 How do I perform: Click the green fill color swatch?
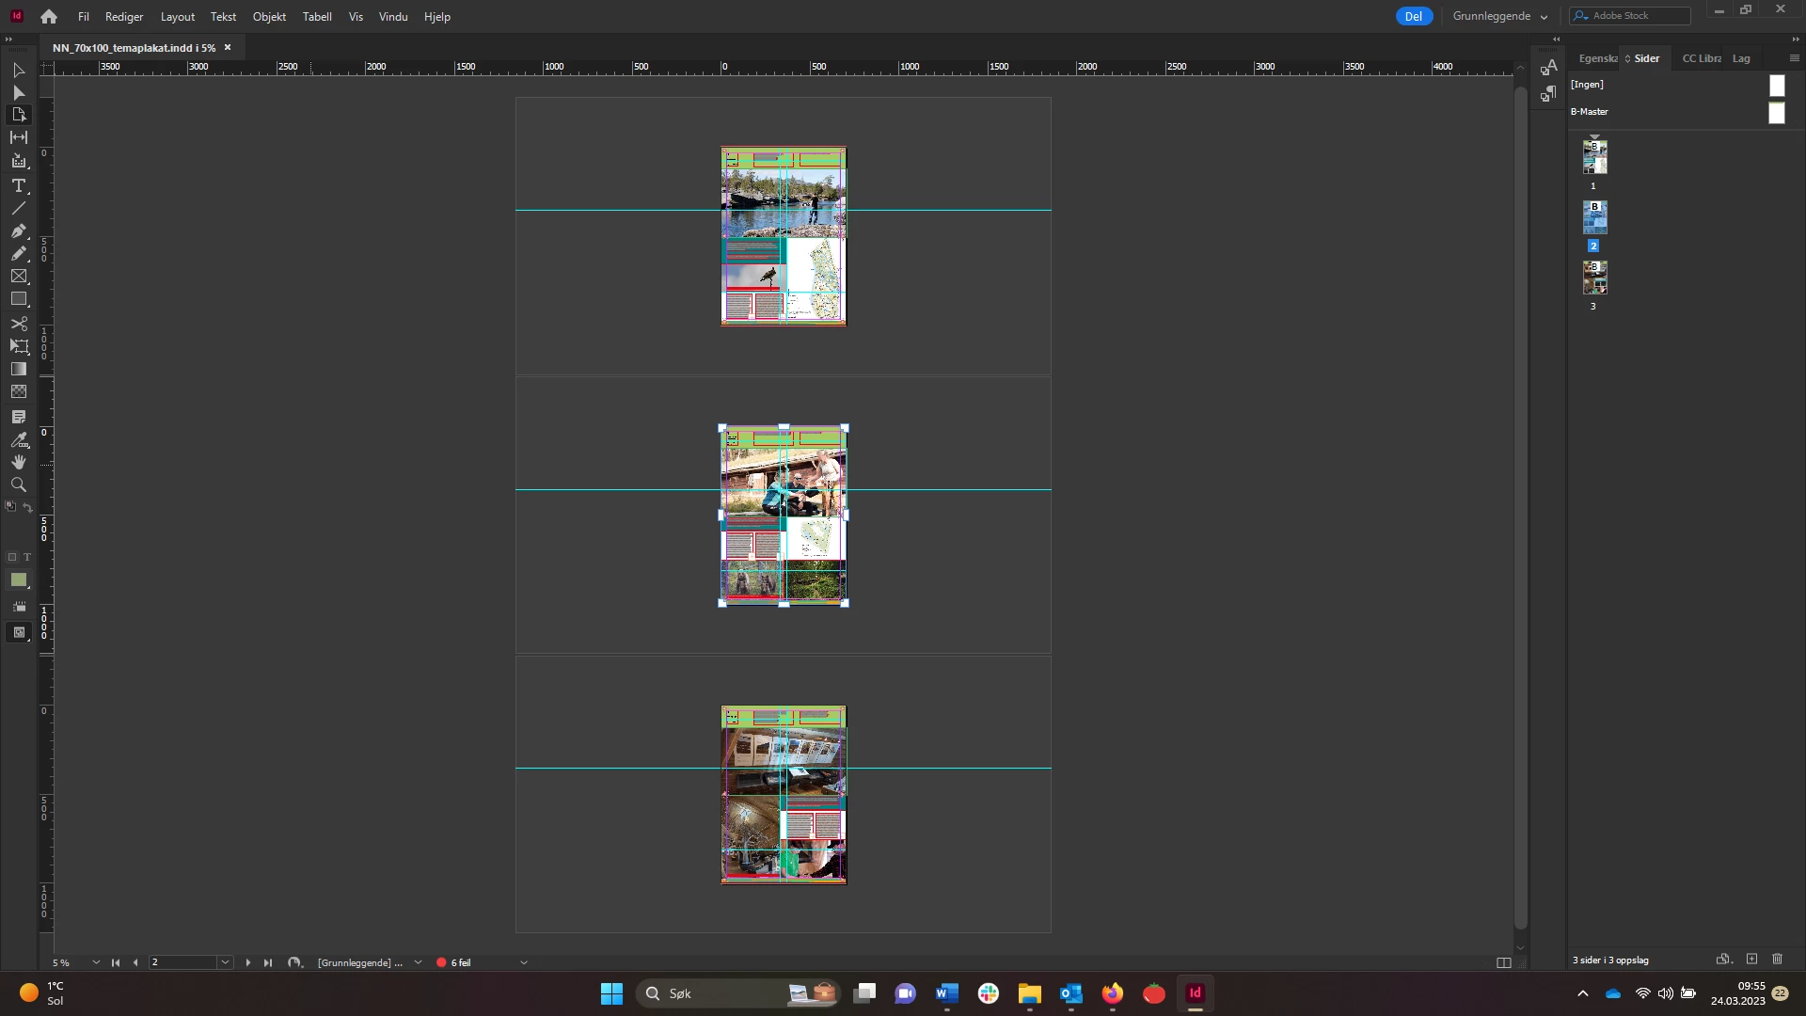(x=18, y=580)
